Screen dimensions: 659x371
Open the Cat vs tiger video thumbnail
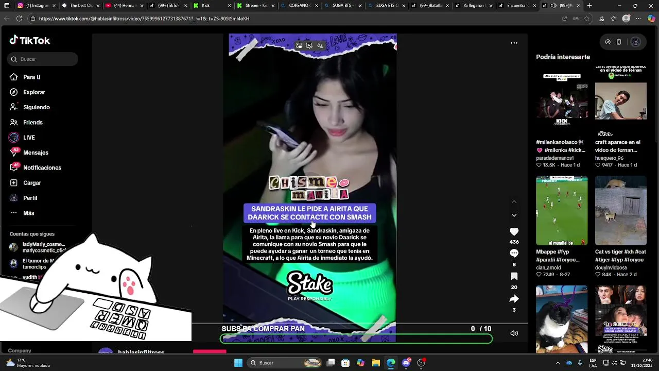tap(621, 210)
